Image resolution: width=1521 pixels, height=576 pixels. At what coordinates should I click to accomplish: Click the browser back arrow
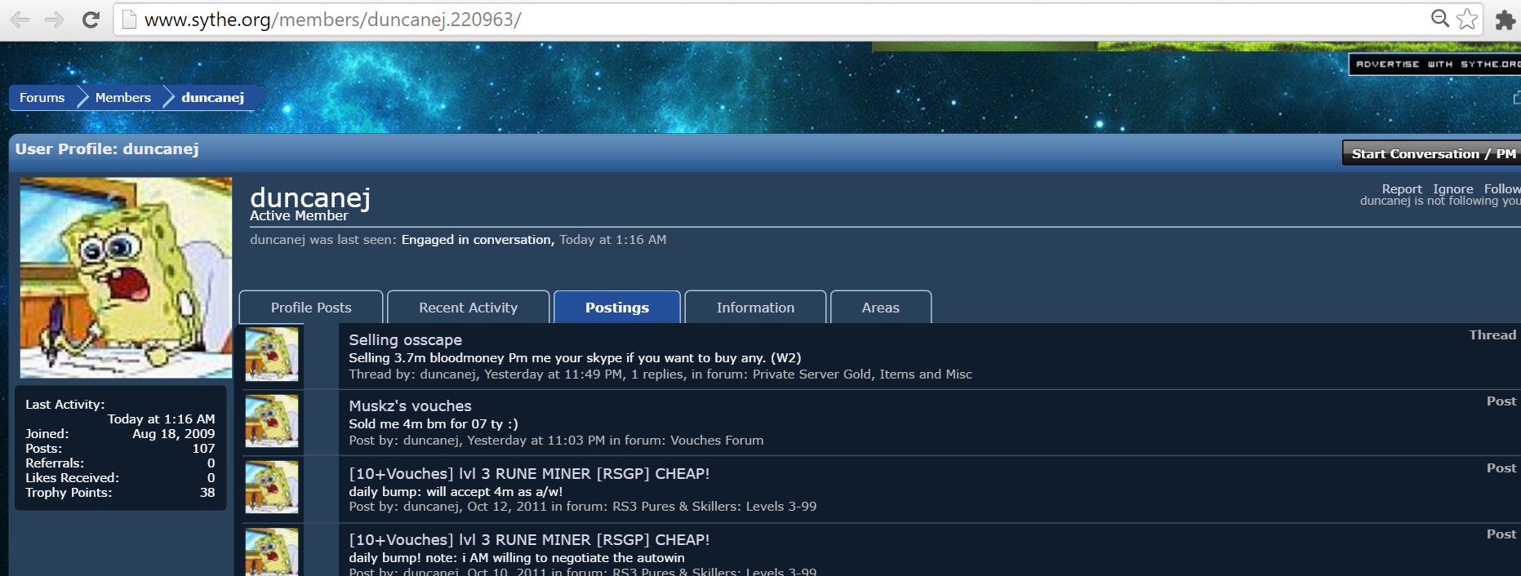[x=20, y=20]
